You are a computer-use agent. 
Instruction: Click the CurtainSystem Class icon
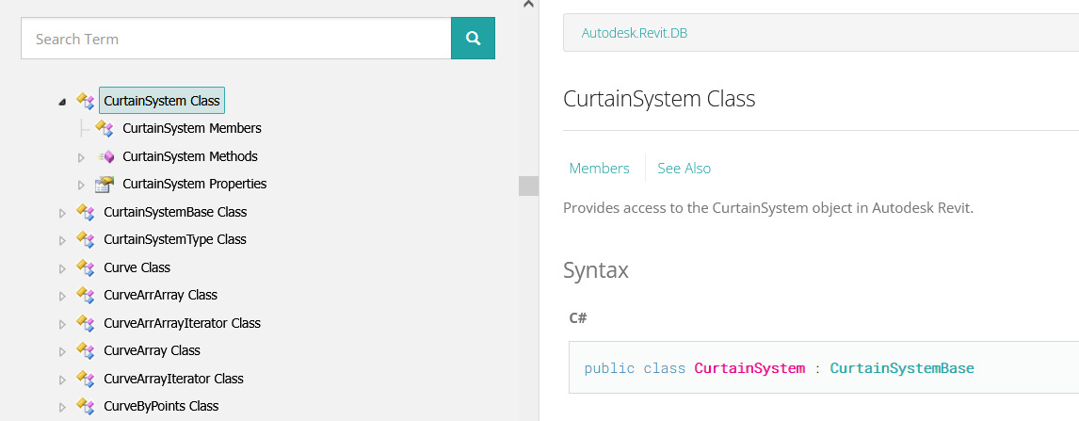86,101
